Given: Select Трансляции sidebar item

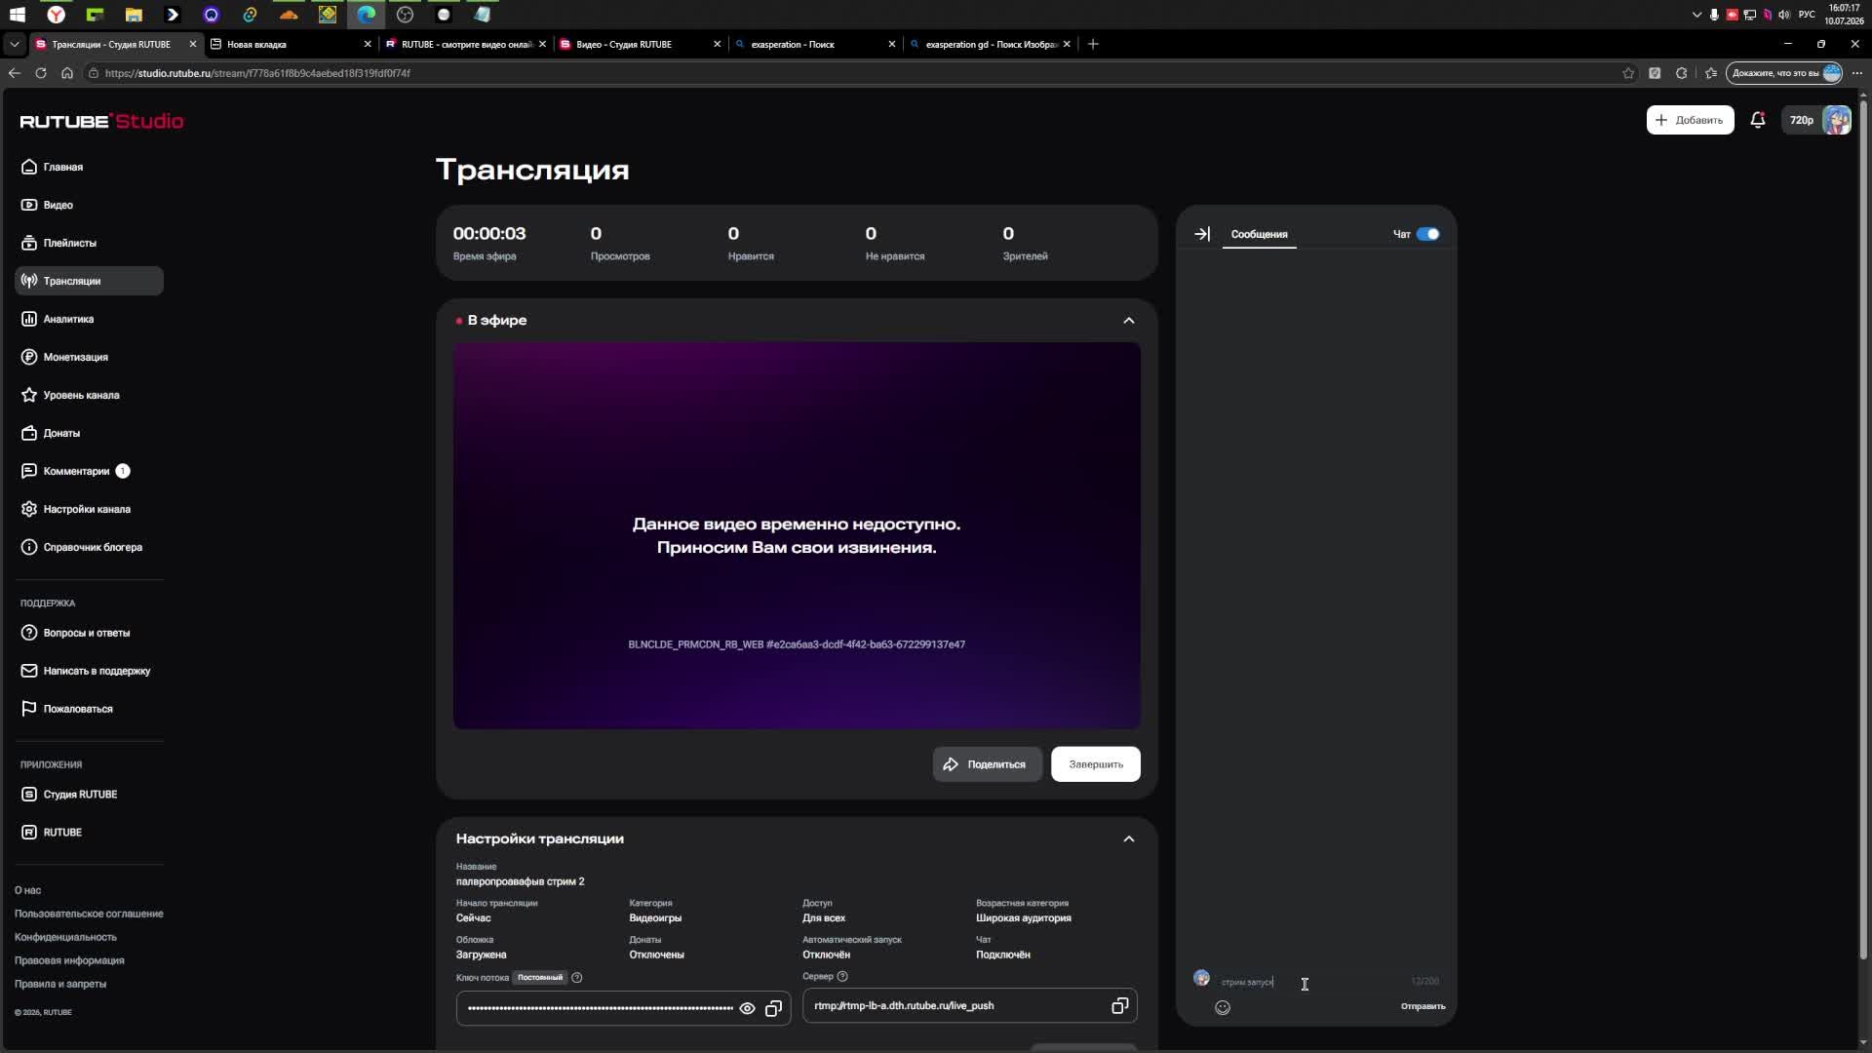Looking at the screenshot, I should (x=89, y=281).
